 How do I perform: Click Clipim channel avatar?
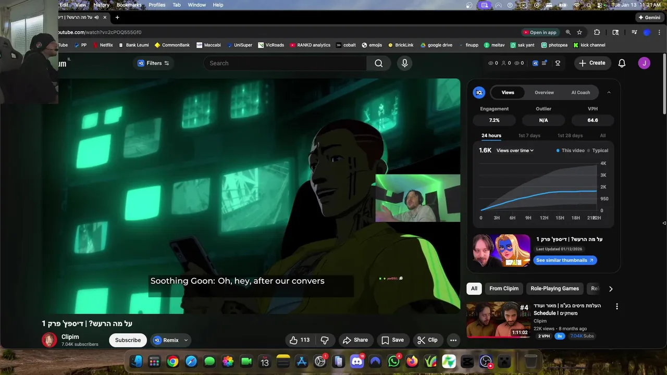(50, 340)
